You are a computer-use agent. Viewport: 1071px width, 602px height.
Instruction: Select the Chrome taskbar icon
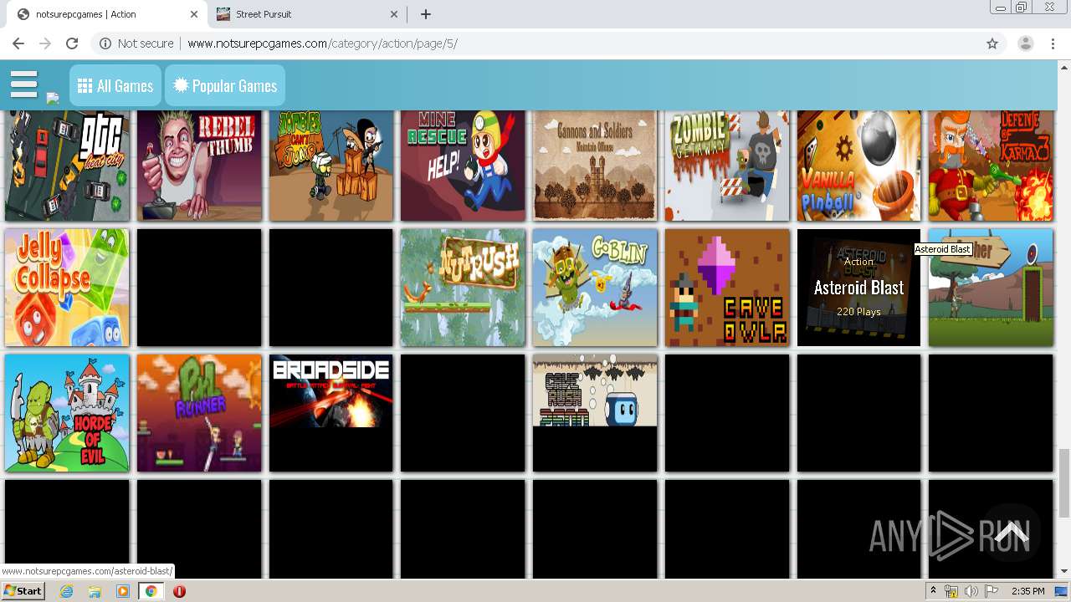151,590
